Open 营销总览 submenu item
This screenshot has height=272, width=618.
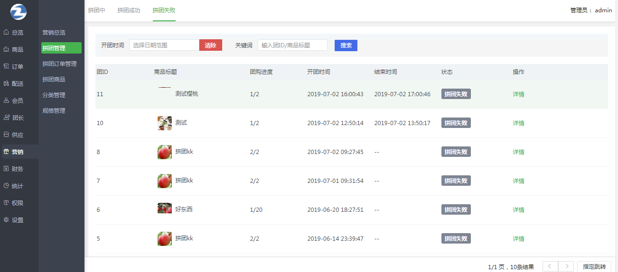tap(54, 33)
